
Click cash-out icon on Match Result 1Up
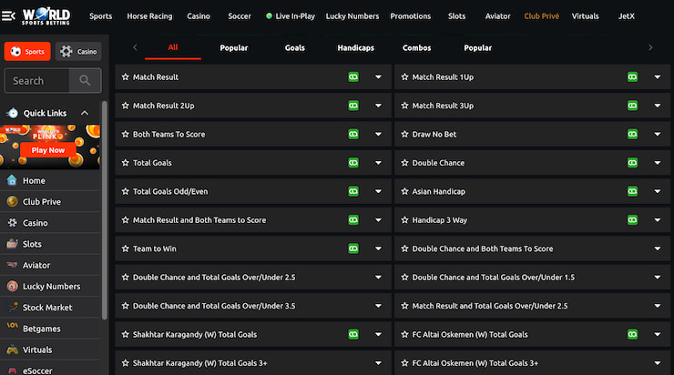click(x=632, y=76)
